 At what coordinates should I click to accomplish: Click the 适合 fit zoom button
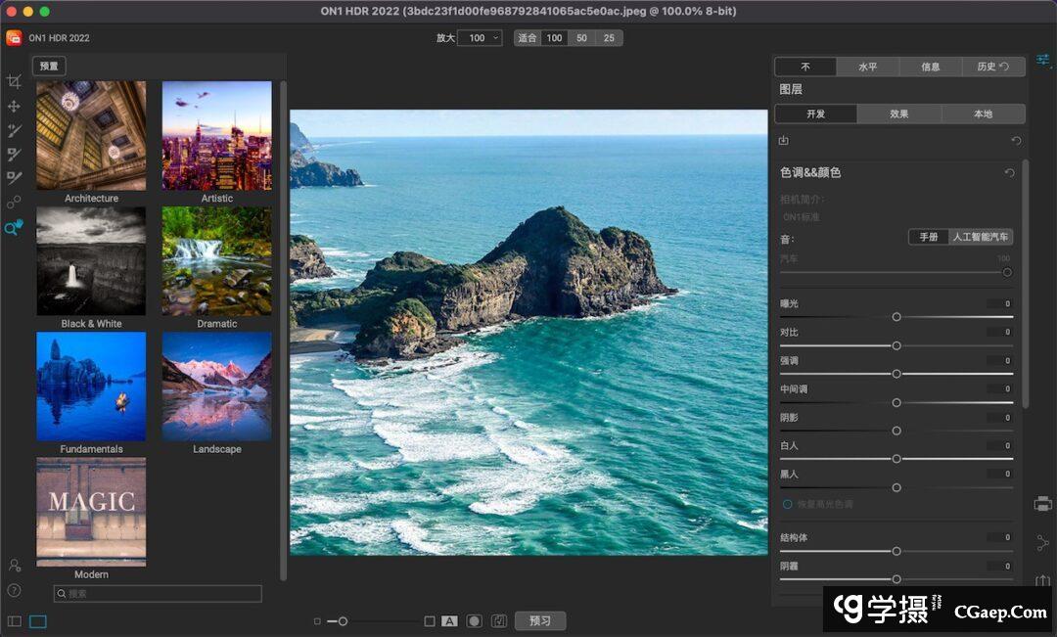pos(527,38)
